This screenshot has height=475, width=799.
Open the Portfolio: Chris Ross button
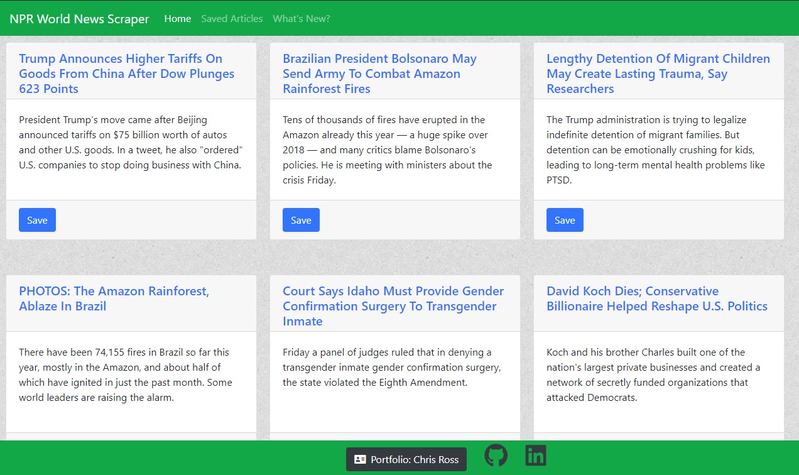(406, 459)
